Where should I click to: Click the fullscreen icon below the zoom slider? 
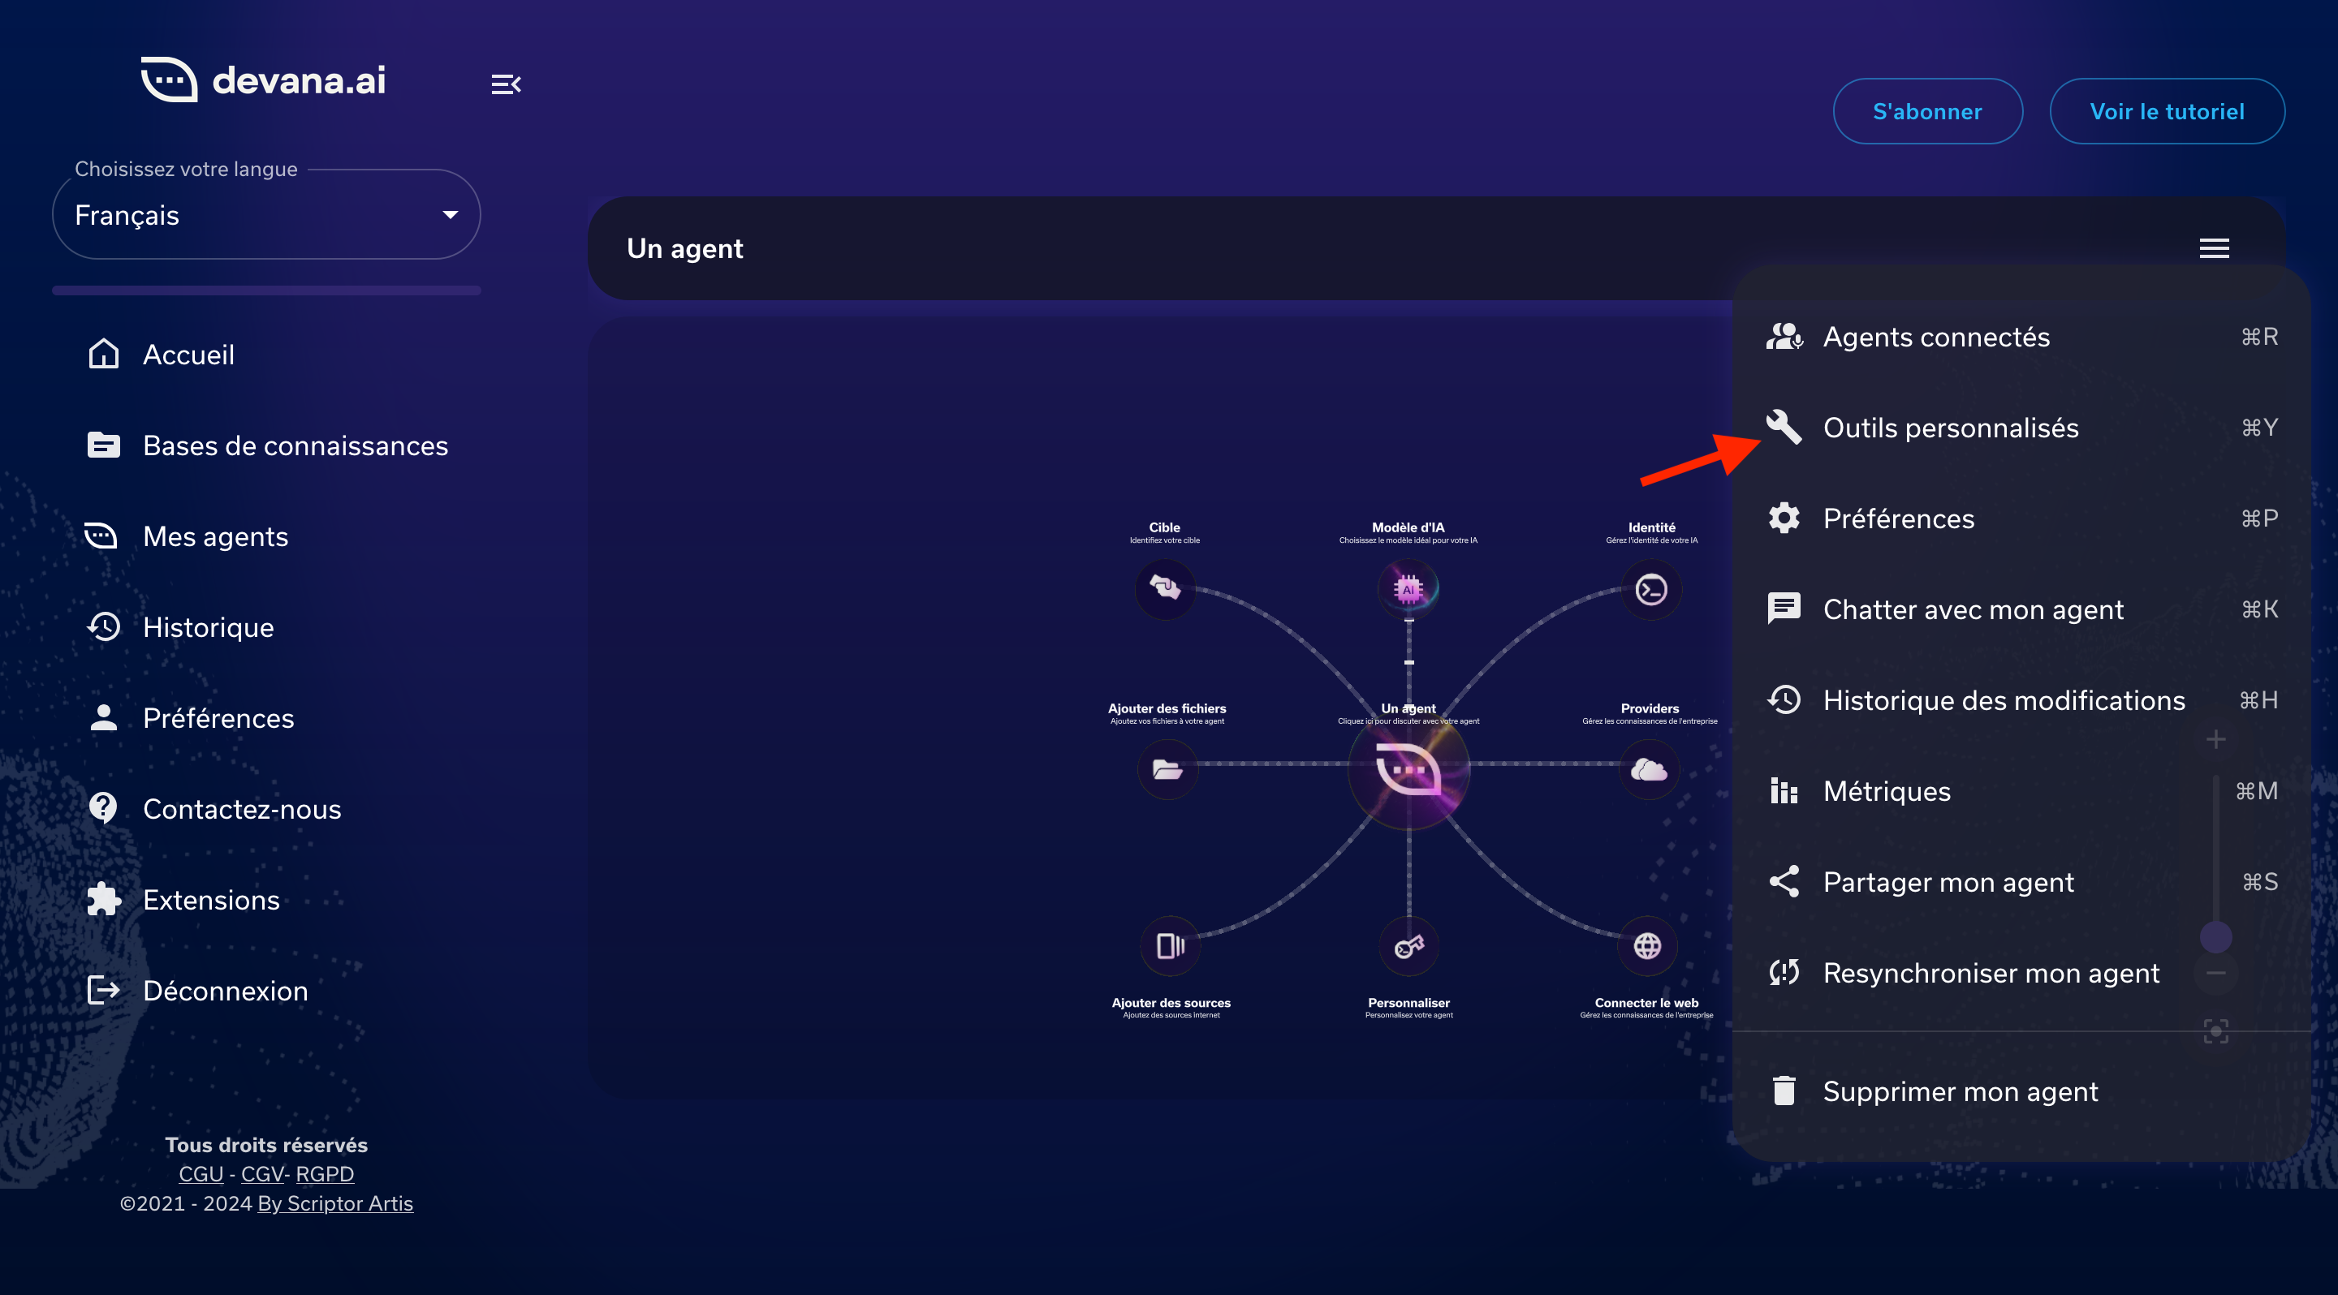2216,1030
